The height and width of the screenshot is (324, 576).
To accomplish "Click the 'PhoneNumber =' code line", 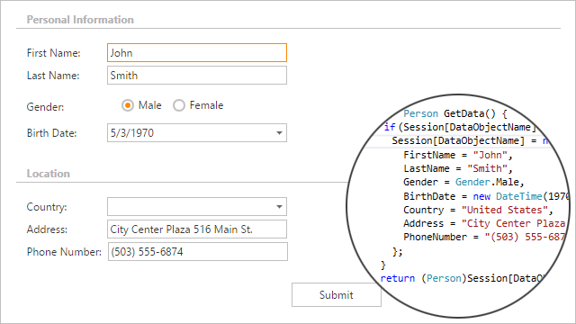I will pos(484,238).
